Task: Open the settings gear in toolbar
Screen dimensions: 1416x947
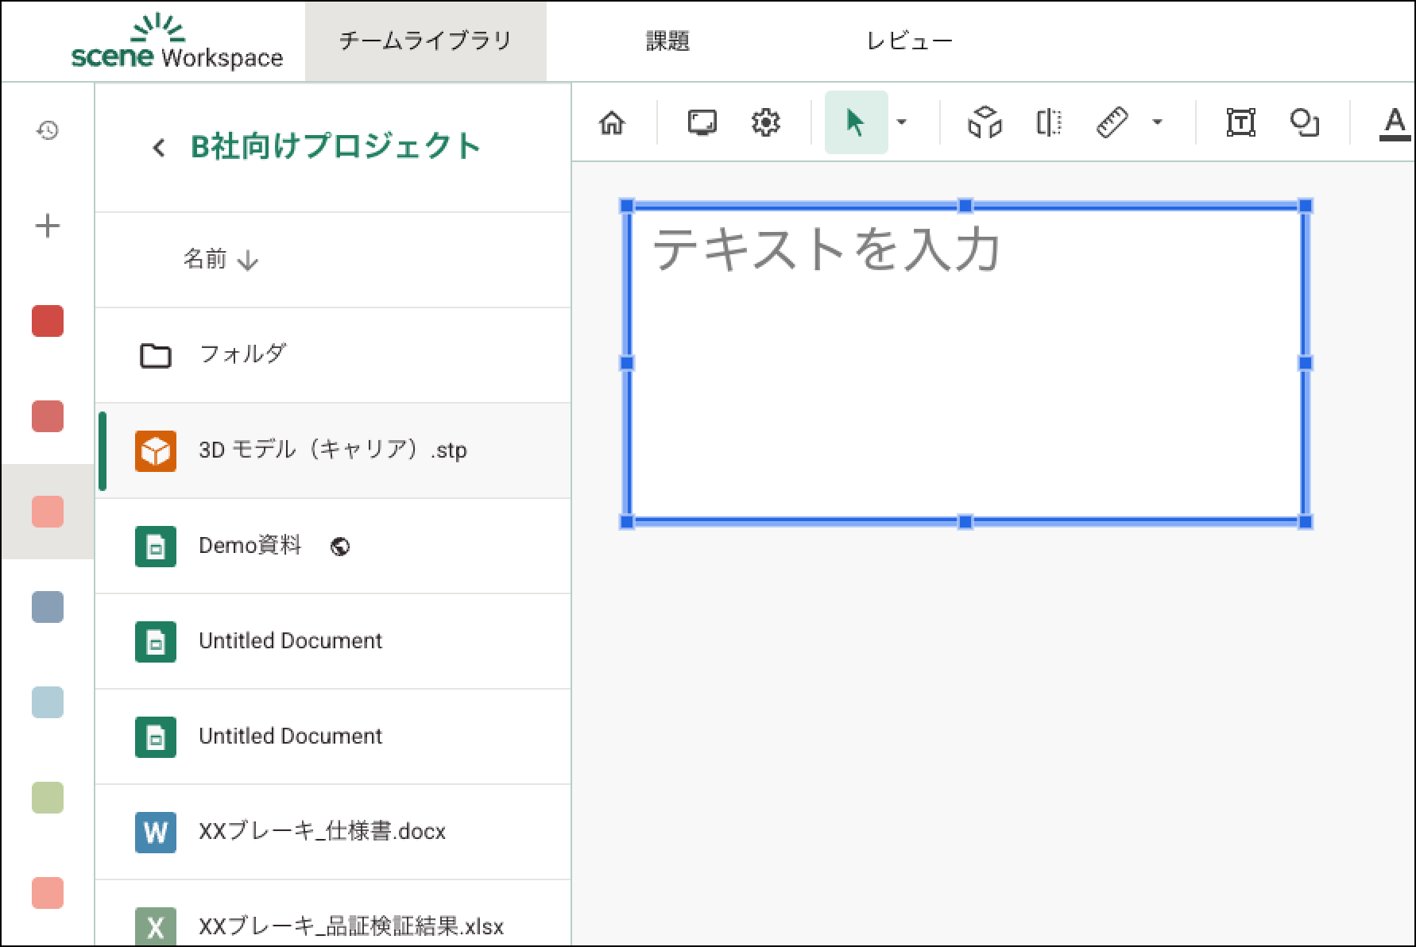Action: (765, 123)
